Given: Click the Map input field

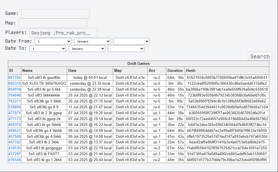Looking at the screenshot, I should [53, 23].
